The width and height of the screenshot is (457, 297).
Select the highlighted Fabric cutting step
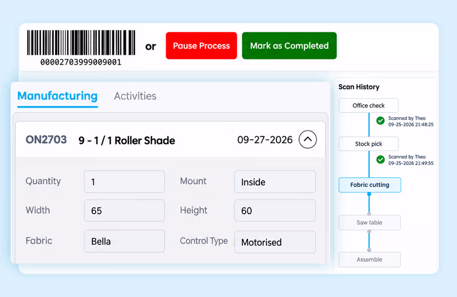click(x=370, y=185)
